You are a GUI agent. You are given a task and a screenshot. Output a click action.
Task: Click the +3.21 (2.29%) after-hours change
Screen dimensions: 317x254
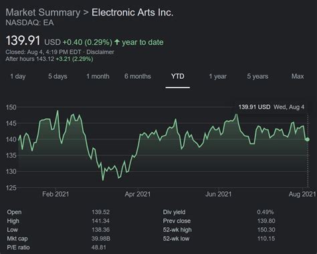pyautogui.click(x=74, y=59)
